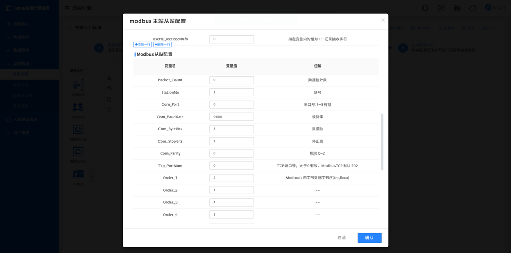Click the Tcp_PortNum value field
This screenshot has width=511, height=253.
(x=231, y=166)
